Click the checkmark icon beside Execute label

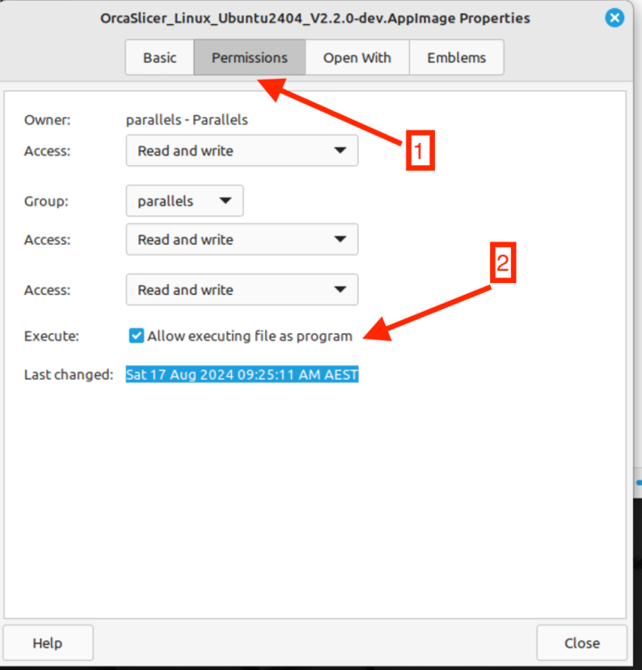click(x=137, y=336)
